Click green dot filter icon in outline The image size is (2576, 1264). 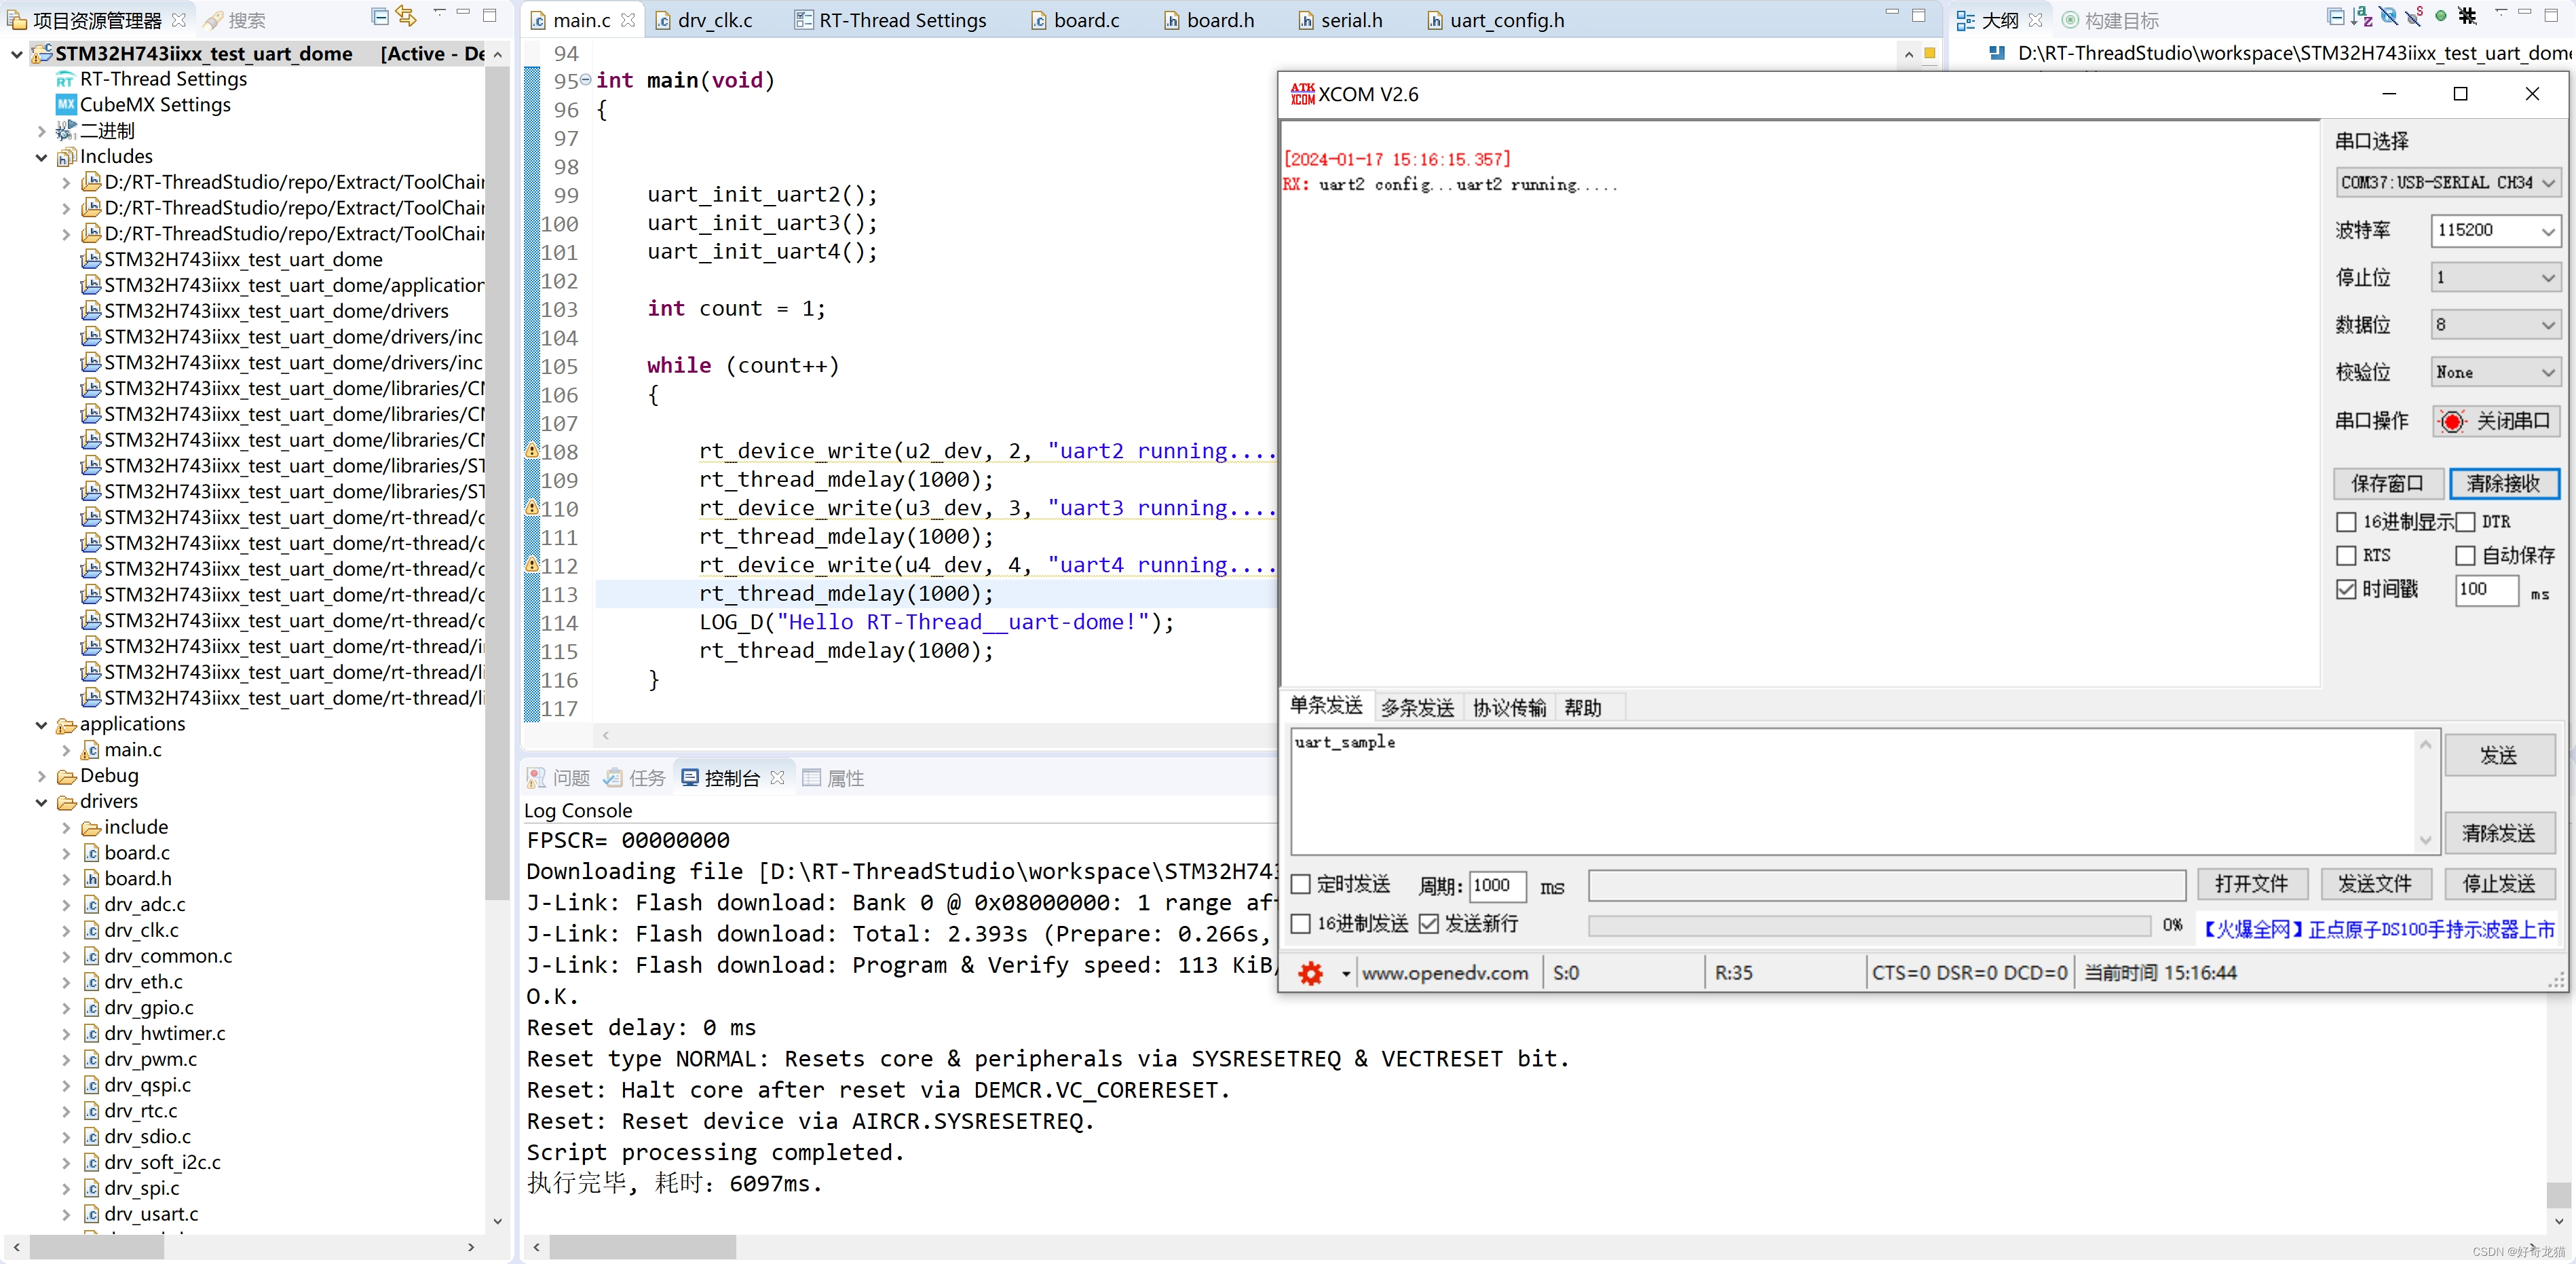point(2441,16)
